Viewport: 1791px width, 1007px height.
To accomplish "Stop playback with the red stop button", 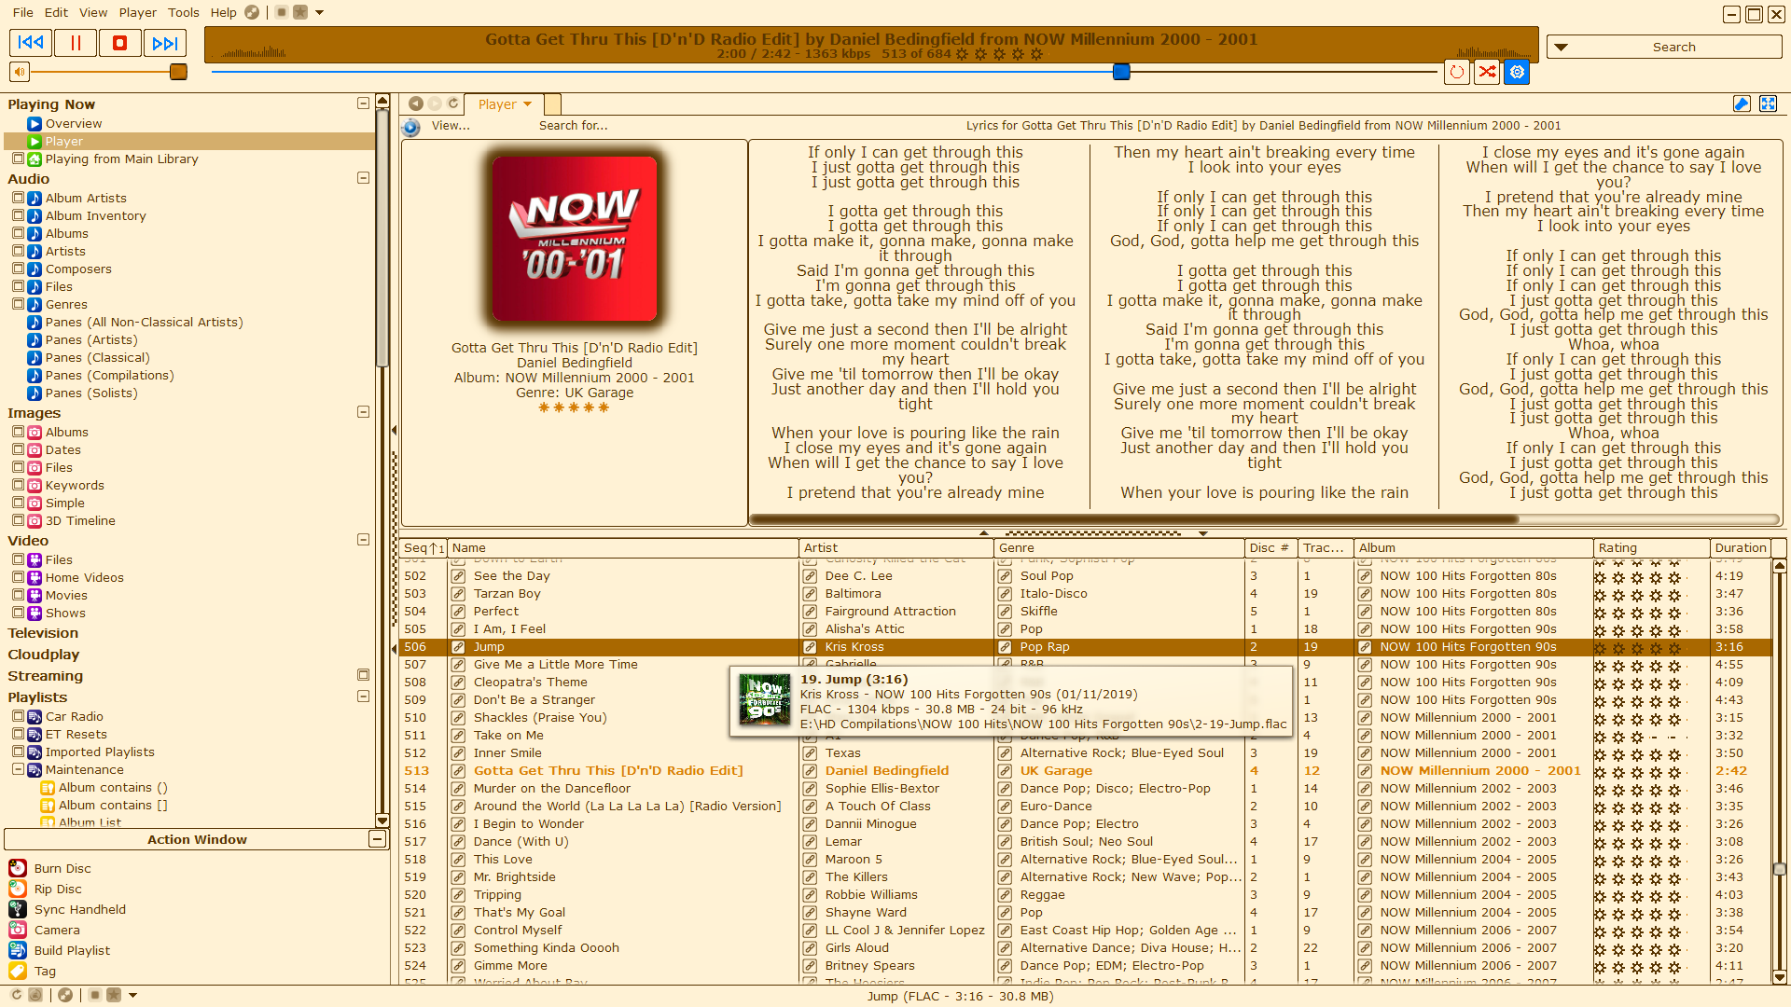I will tap(120, 43).
